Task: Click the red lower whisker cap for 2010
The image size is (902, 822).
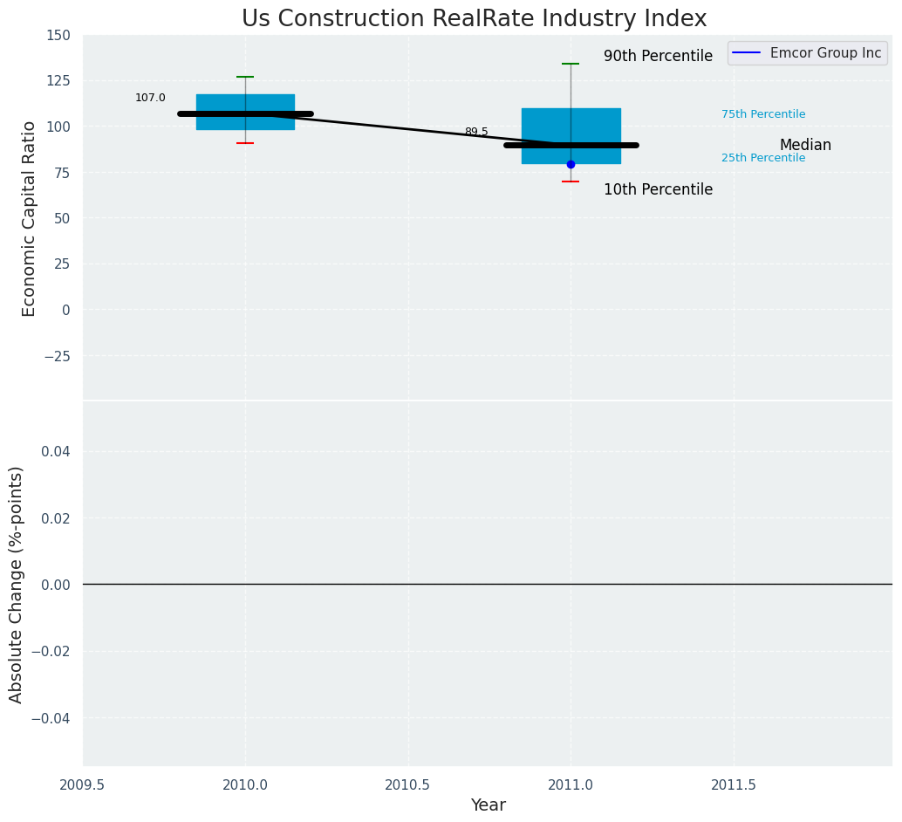Action: click(245, 143)
